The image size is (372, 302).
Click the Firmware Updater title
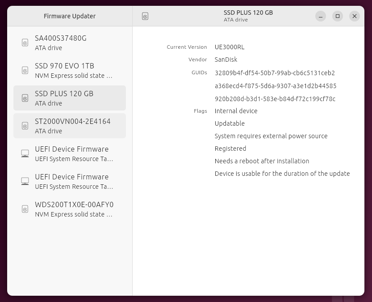[70, 16]
